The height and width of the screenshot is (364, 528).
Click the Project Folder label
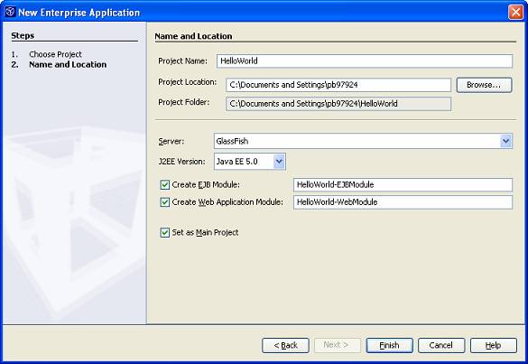[x=184, y=102]
